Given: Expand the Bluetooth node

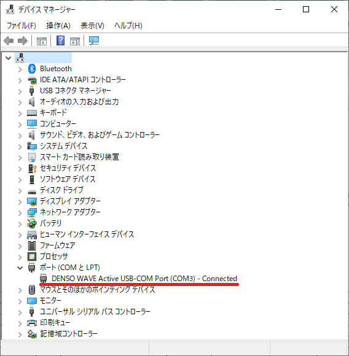Looking at the screenshot, I should 20,69.
